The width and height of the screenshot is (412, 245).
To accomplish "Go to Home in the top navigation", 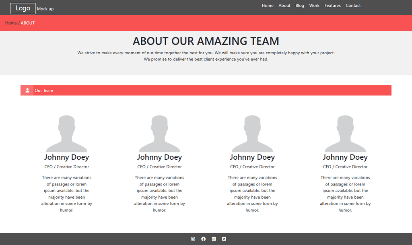I will 268,6.
